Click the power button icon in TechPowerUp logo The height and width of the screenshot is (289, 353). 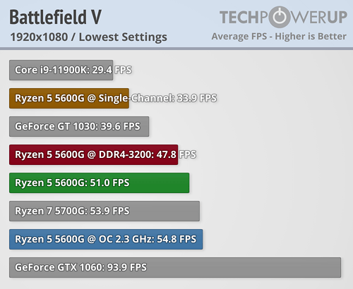pyautogui.click(x=280, y=17)
